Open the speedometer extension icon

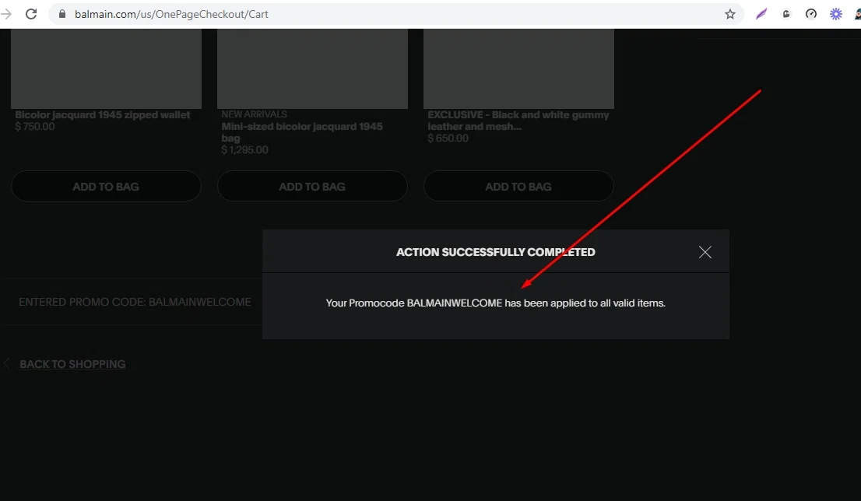[811, 14]
